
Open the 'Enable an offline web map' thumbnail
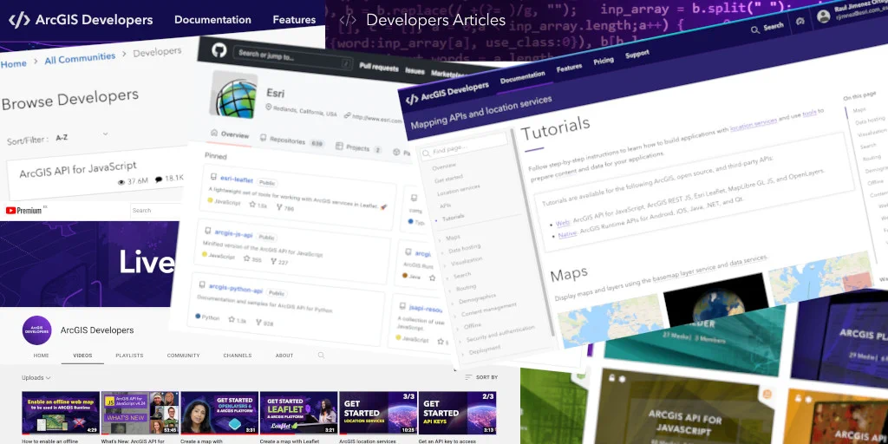pyautogui.click(x=61, y=413)
